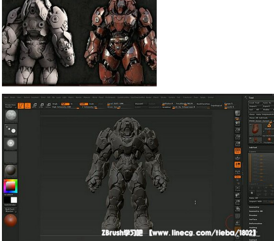Click Save As button
274x241 pixels.
[x=268, y=103]
